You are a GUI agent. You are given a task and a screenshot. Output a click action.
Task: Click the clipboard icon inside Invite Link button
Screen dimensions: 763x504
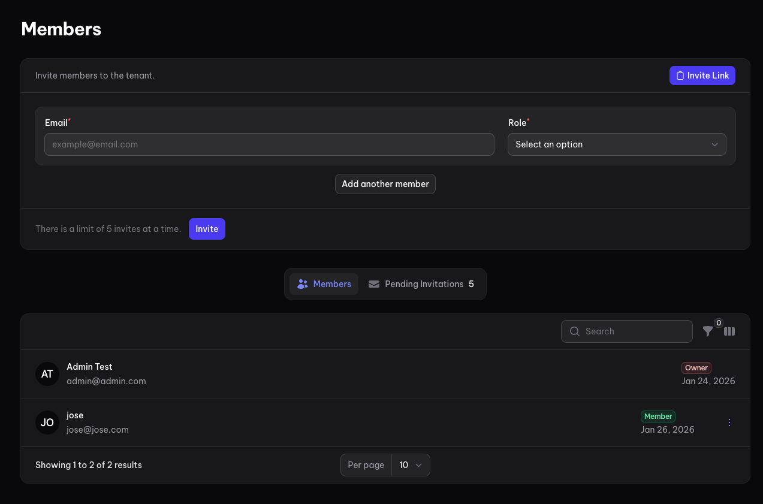click(680, 76)
